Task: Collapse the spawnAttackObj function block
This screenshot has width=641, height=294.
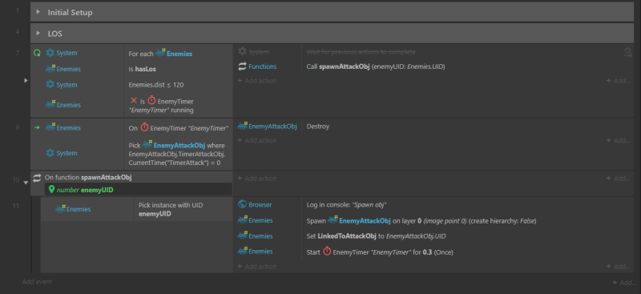Action: pos(26,183)
